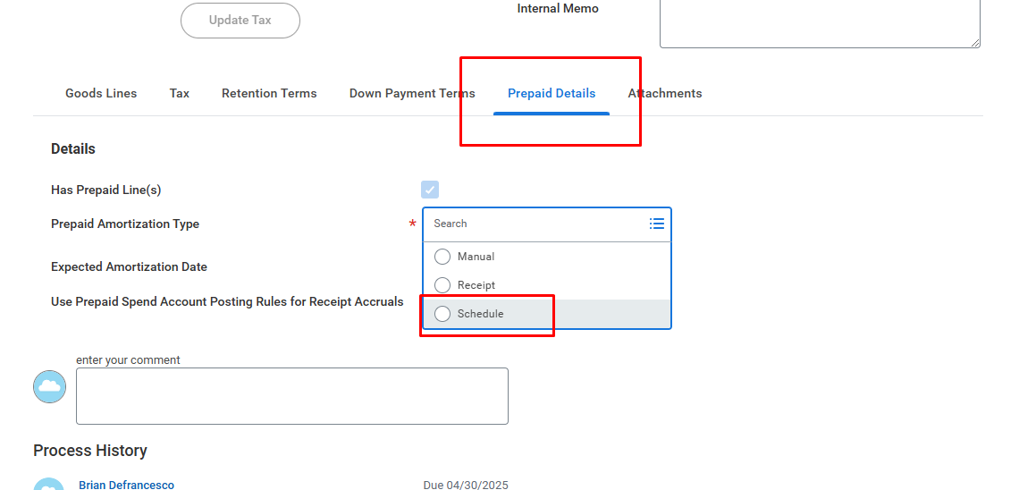Click the Prepaid Amortization Type search box

click(536, 224)
